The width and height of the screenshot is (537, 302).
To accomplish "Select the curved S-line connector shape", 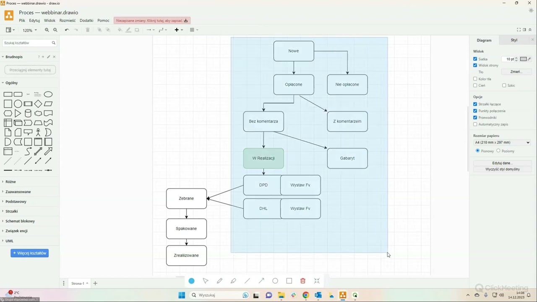I will [x=28, y=151].
